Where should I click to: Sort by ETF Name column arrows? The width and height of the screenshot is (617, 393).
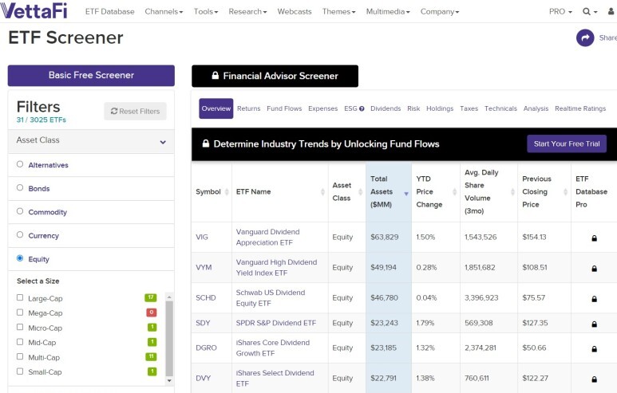322,192
